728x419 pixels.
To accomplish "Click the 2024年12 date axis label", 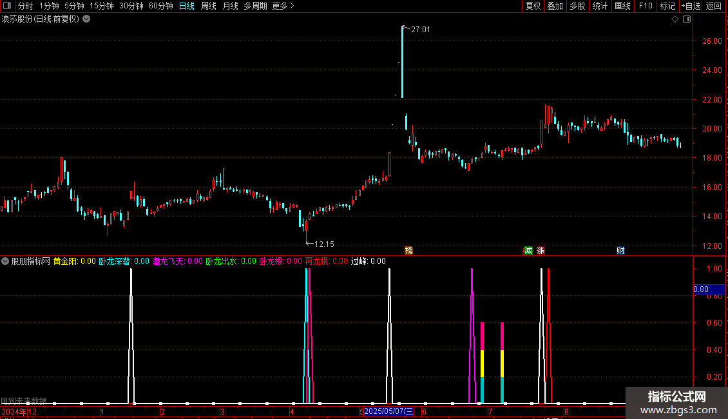I will click(x=19, y=412).
